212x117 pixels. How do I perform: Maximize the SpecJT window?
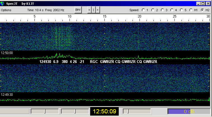click(203, 4)
